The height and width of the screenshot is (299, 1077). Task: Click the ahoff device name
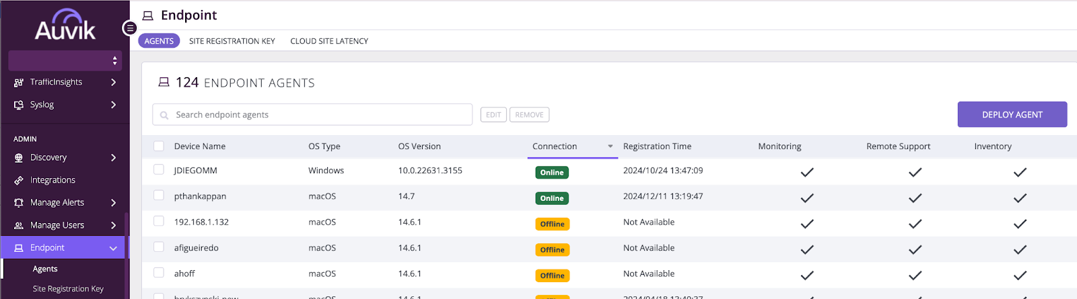pyautogui.click(x=184, y=273)
